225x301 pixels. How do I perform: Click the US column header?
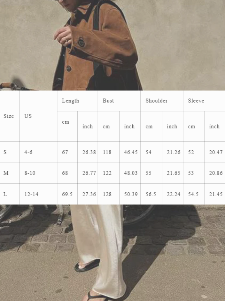point(28,116)
